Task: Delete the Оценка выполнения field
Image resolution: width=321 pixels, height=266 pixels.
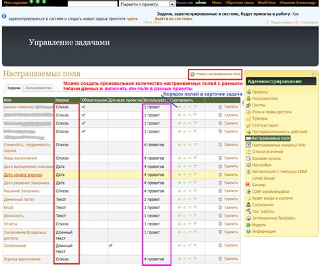Action: (231, 259)
